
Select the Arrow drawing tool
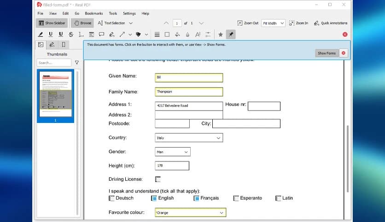pyautogui.click(x=122, y=34)
